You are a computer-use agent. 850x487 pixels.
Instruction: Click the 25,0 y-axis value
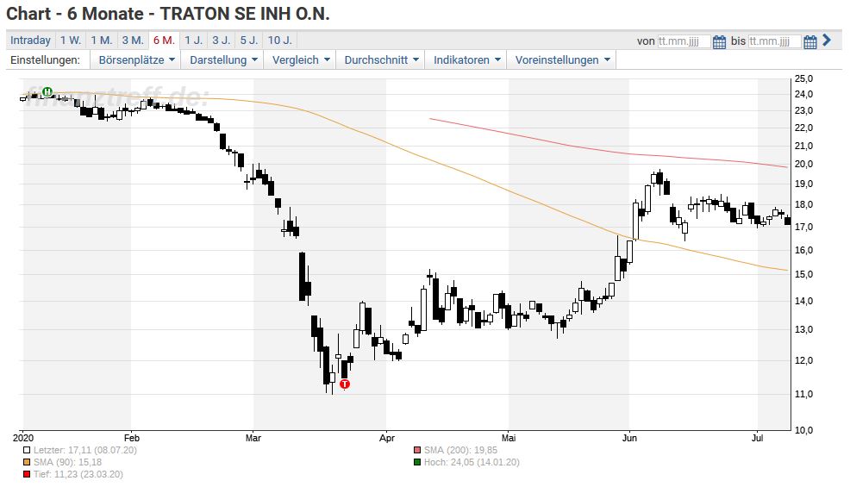pyautogui.click(x=803, y=78)
